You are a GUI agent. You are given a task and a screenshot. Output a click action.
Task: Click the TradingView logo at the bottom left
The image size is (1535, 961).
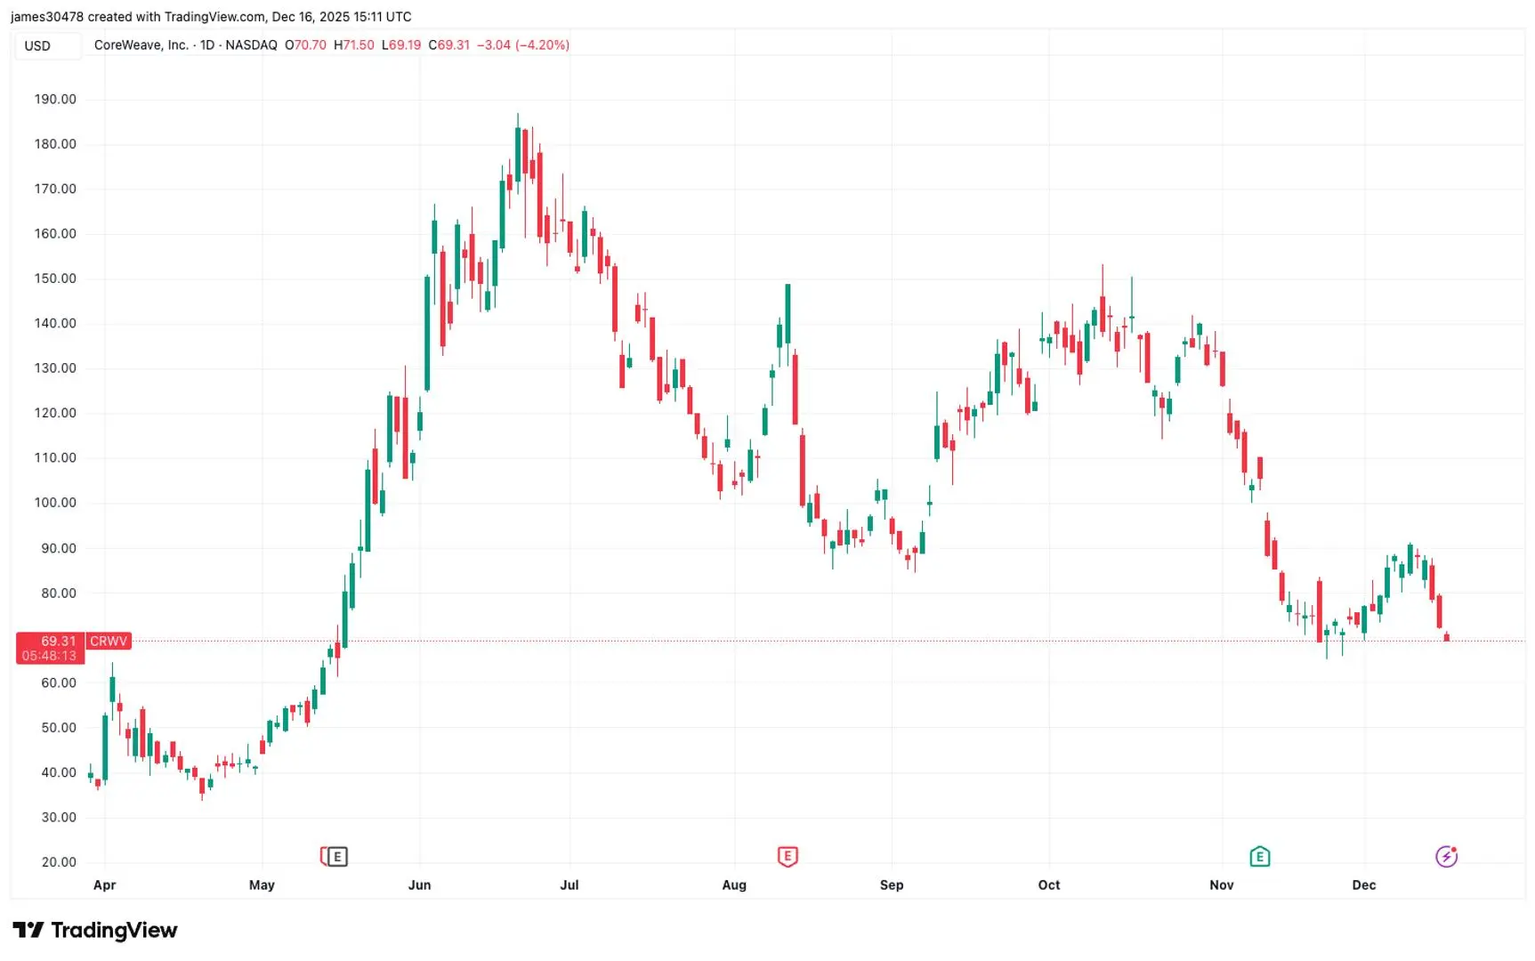[x=95, y=930]
